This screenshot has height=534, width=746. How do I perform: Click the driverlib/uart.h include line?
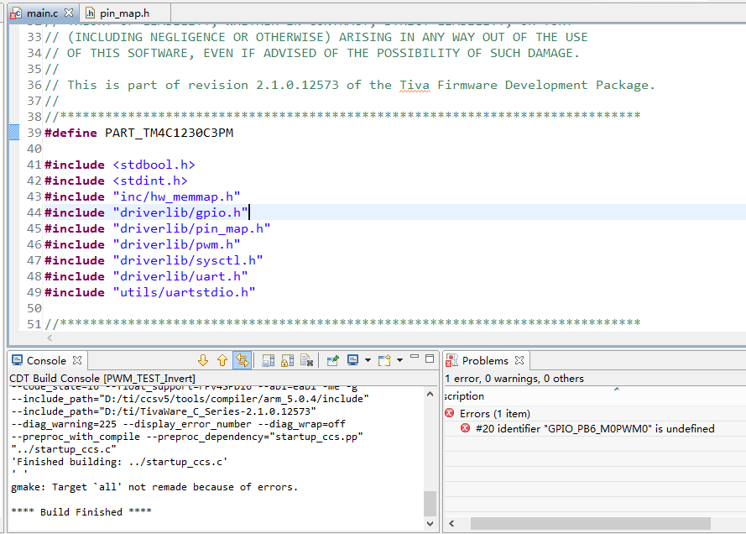pyautogui.click(x=146, y=276)
